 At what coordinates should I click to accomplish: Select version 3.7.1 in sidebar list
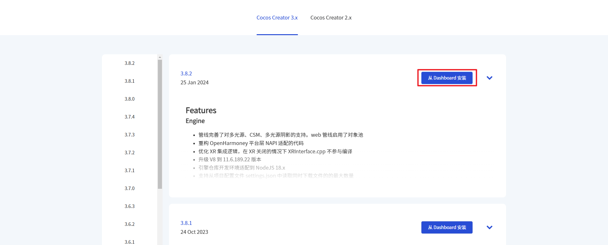point(129,171)
